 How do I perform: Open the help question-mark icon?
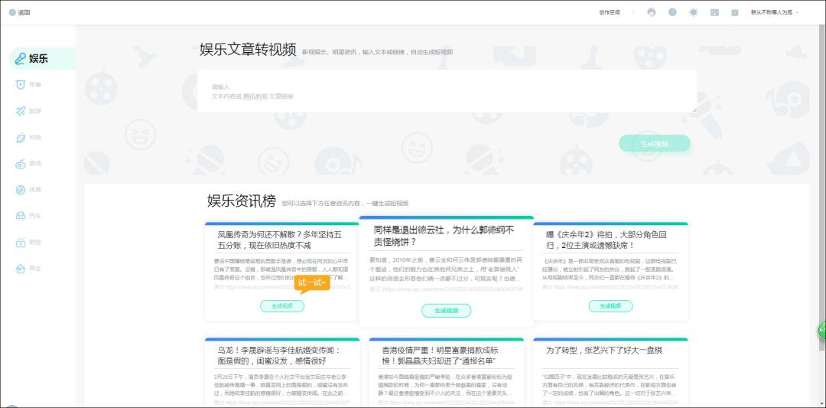pyautogui.click(x=672, y=12)
